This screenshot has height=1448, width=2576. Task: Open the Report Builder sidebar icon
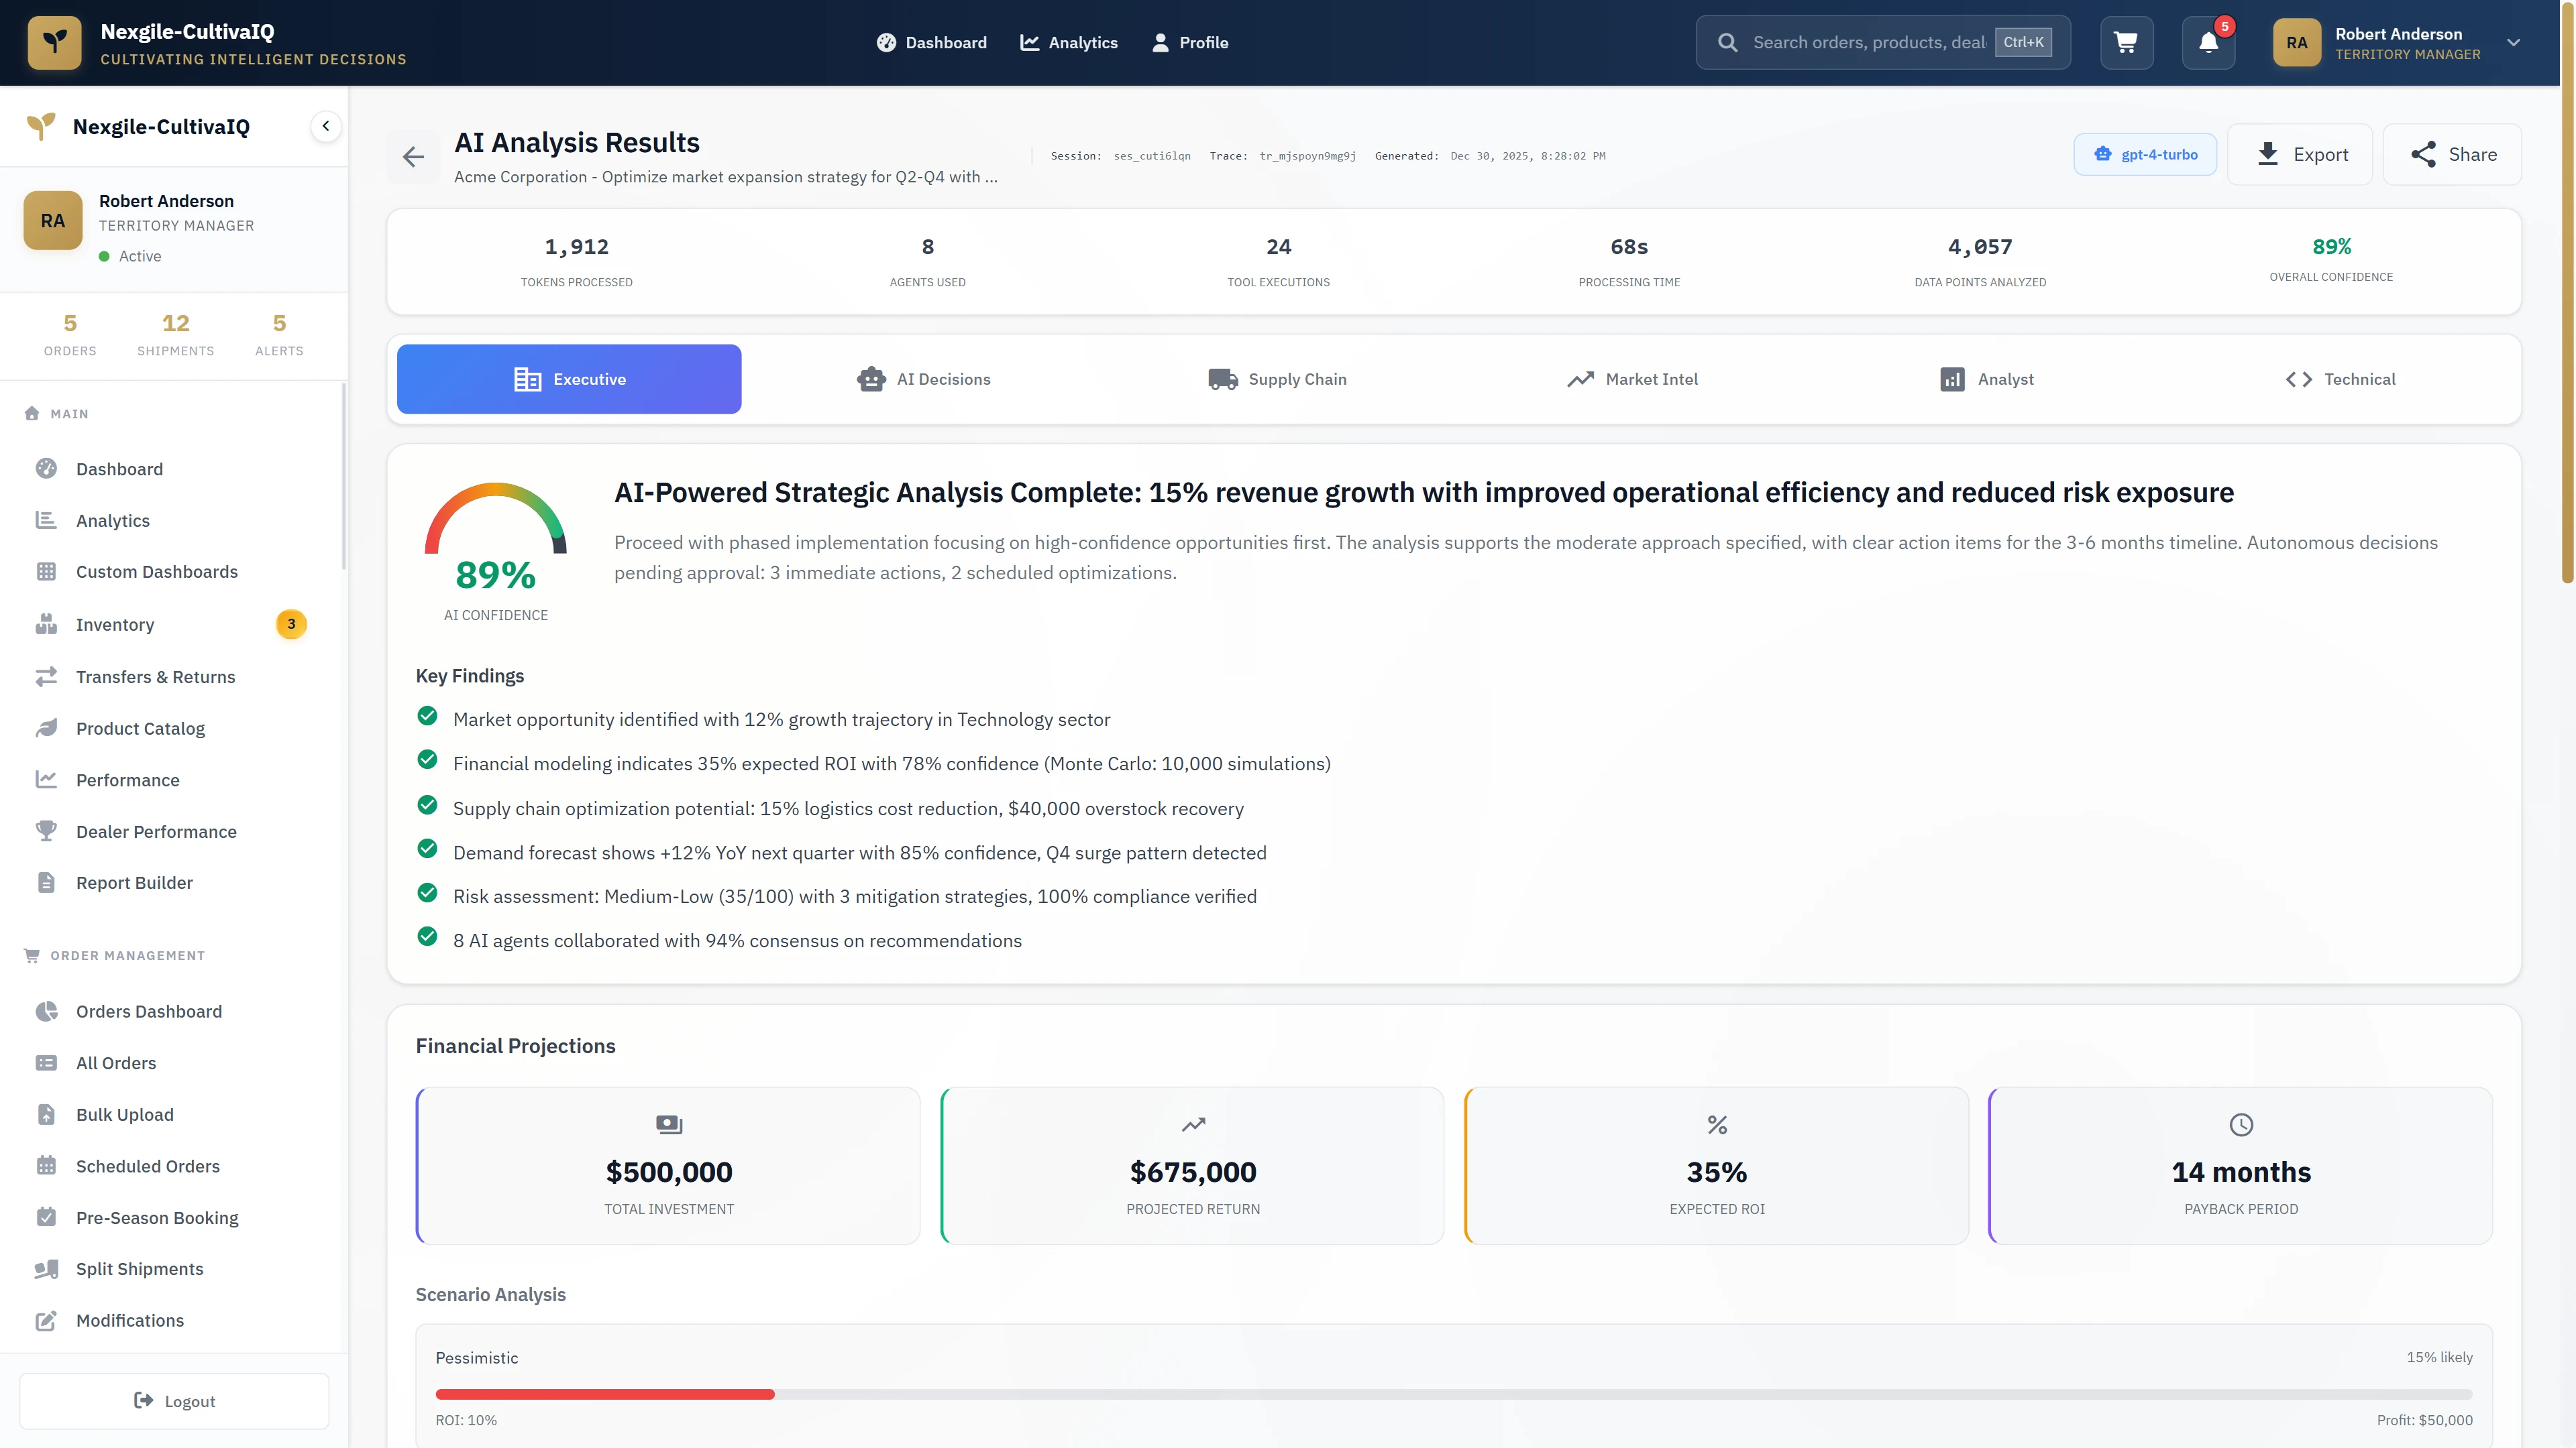[x=48, y=882]
